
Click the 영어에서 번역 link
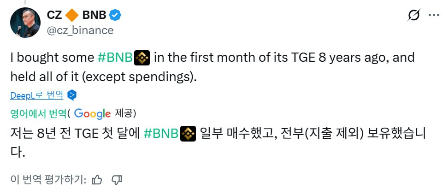point(38,113)
